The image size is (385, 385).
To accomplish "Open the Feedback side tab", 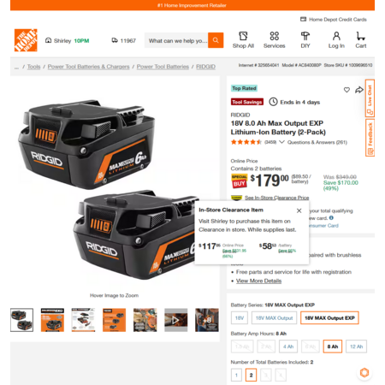I will click(370, 138).
